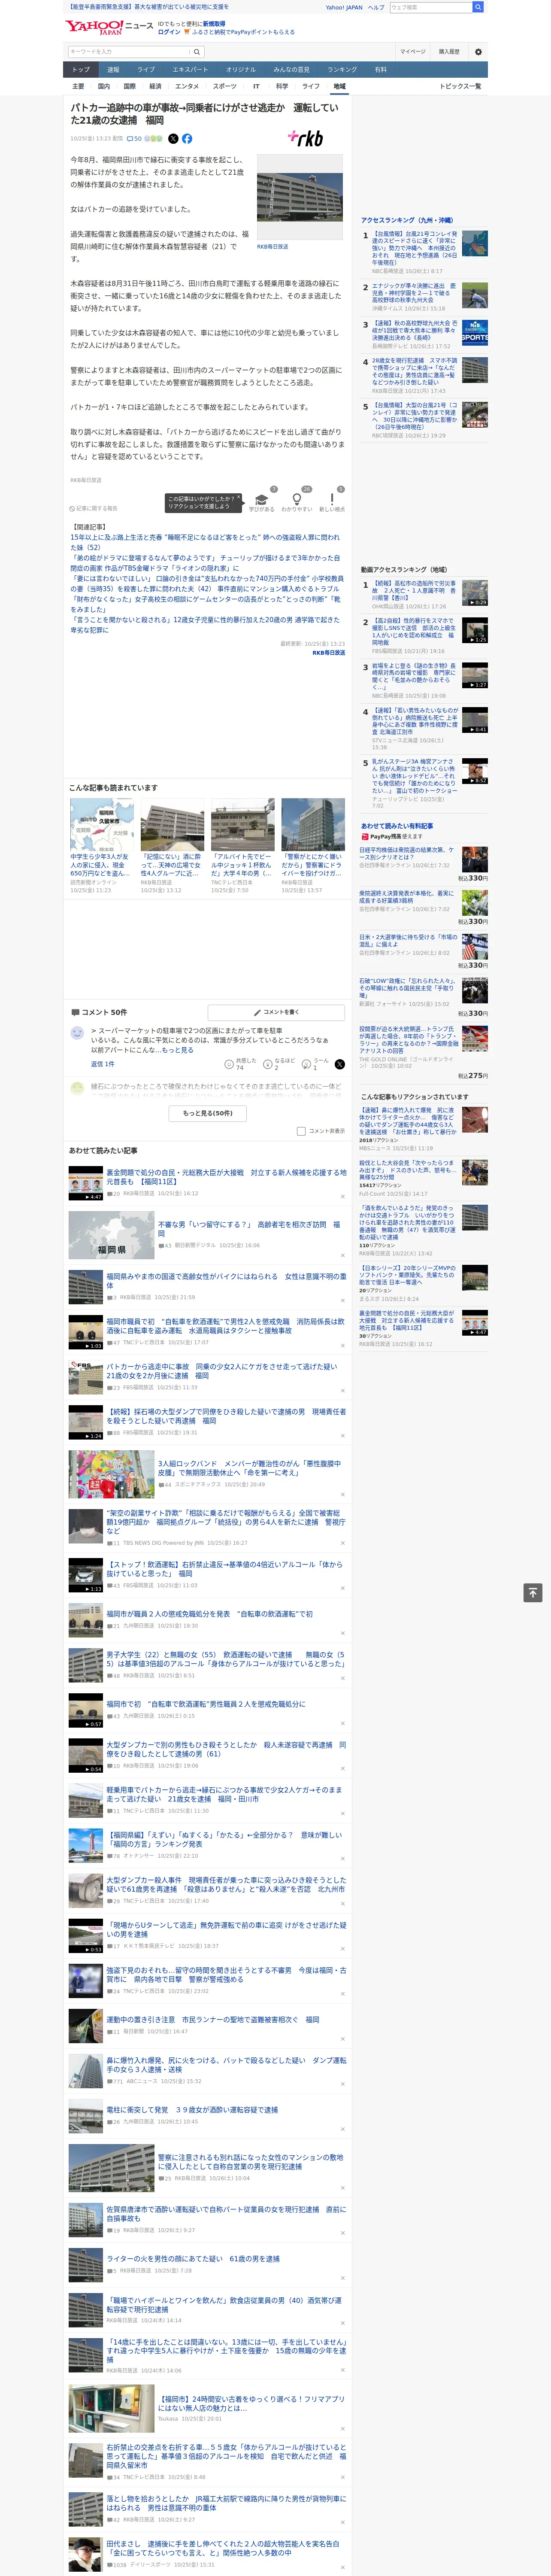Share the article on Facebook

(x=187, y=139)
